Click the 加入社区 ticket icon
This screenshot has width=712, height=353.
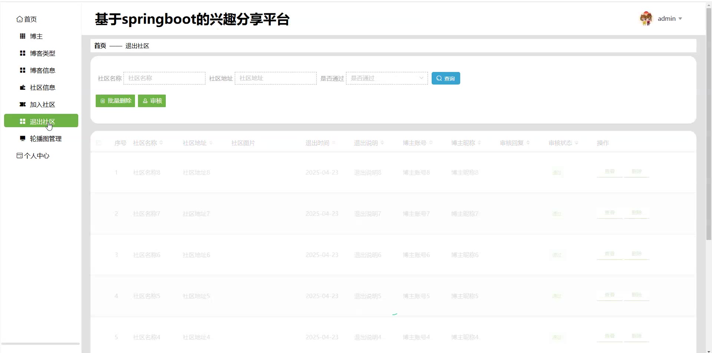click(x=23, y=105)
